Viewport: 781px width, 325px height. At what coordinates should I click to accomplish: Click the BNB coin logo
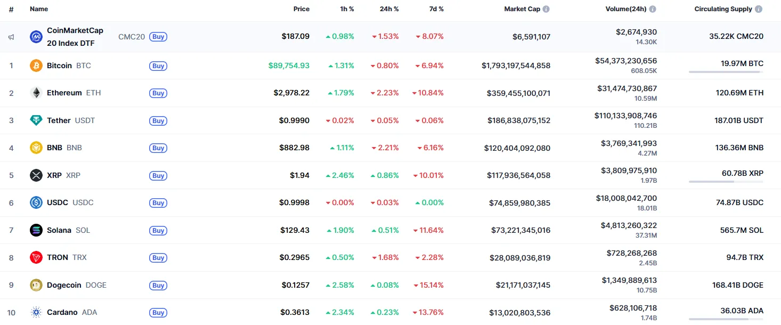click(x=36, y=148)
